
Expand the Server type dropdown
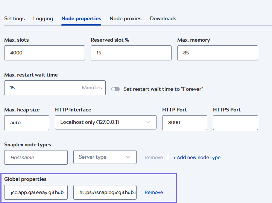[105, 157]
